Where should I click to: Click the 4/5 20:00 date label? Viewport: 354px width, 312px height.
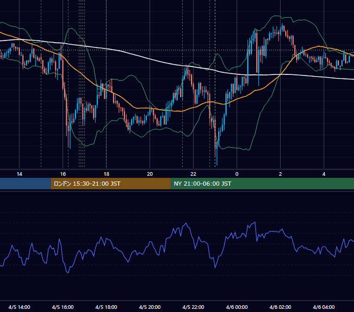150,307
